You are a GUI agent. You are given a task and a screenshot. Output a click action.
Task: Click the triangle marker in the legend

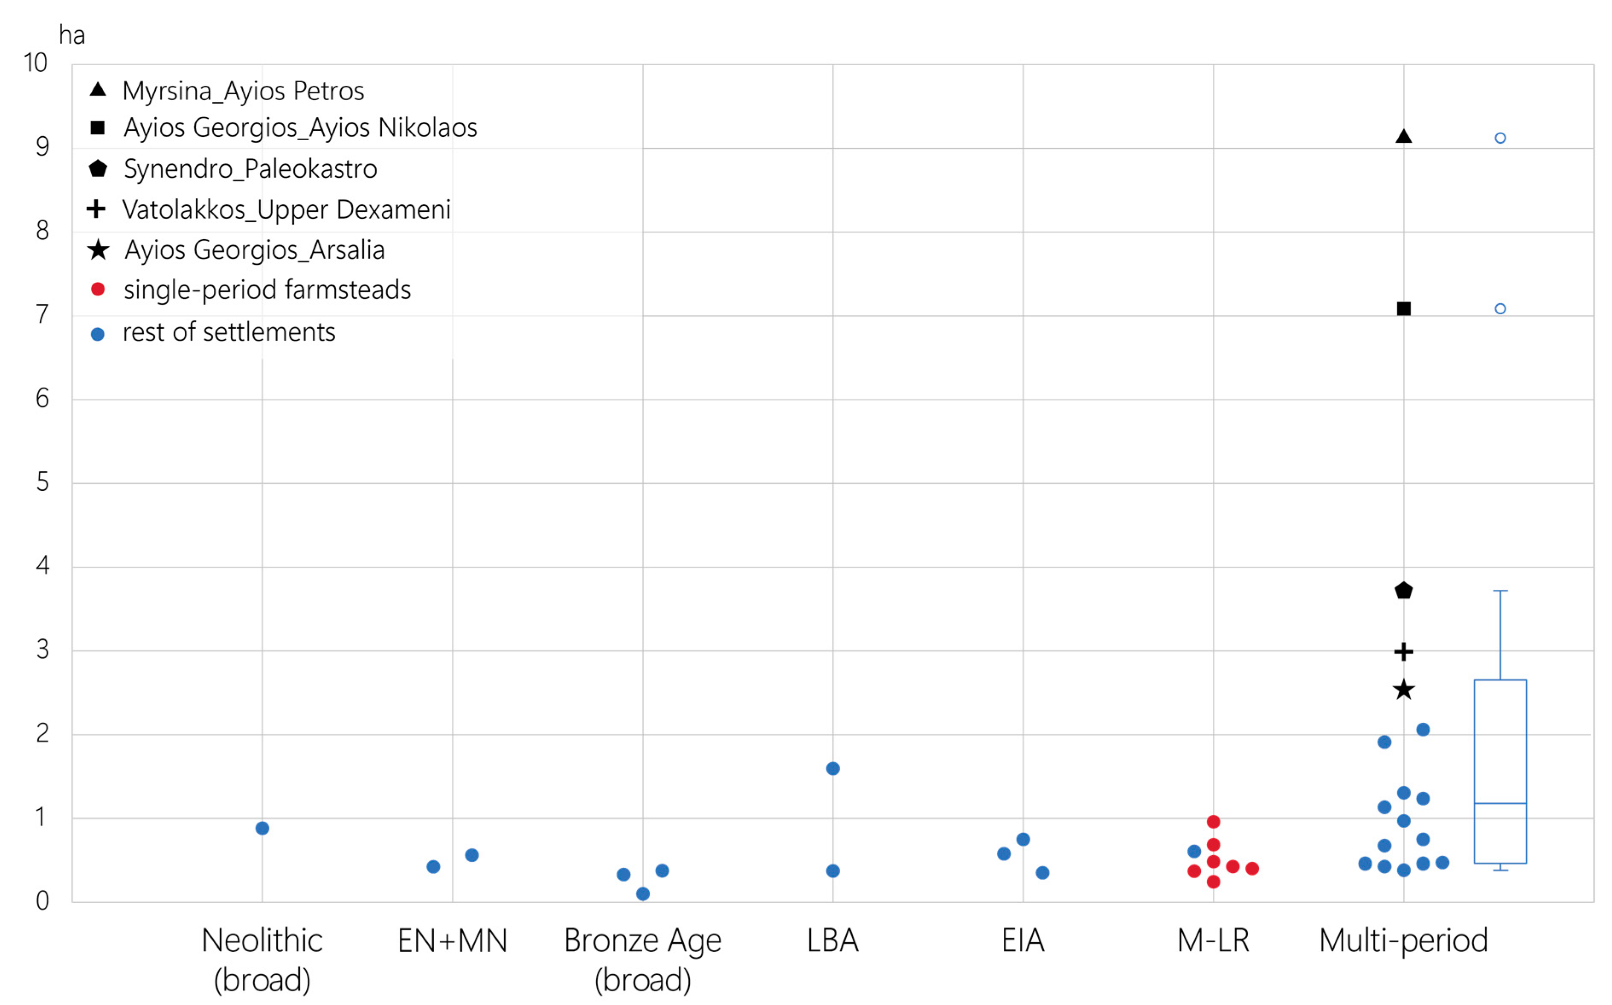98,89
